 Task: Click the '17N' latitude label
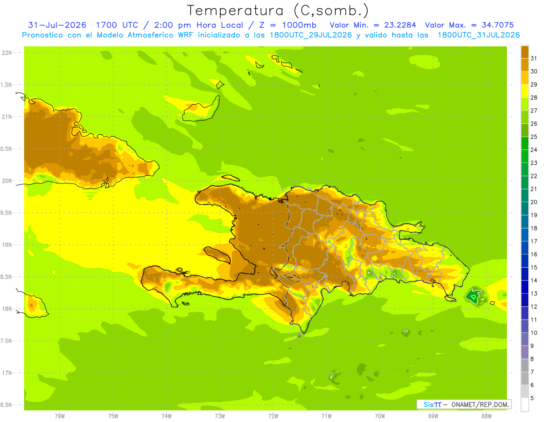point(7,373)
